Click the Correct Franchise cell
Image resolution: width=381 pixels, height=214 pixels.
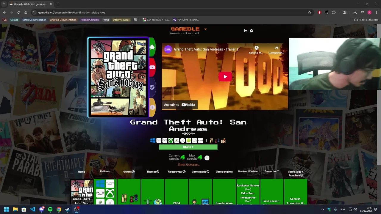tap(296, 192)
